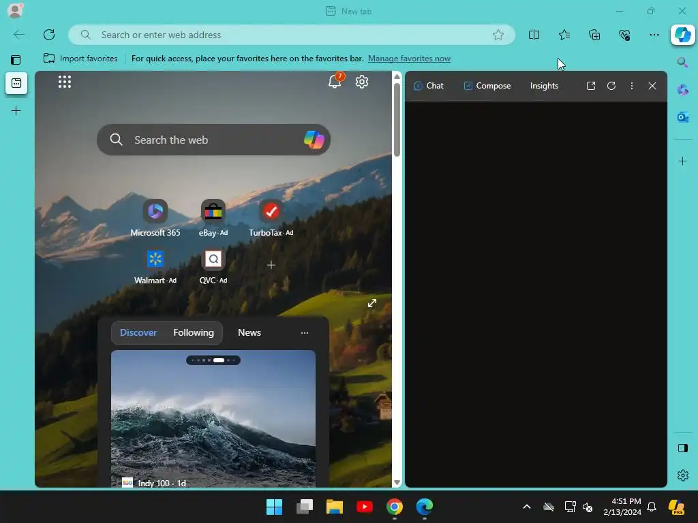Switch to the News feed tab

pos(249,332)
